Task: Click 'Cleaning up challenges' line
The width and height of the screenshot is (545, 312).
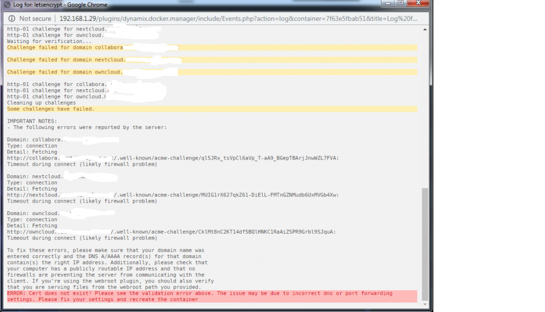Action: tap(41, 103)
